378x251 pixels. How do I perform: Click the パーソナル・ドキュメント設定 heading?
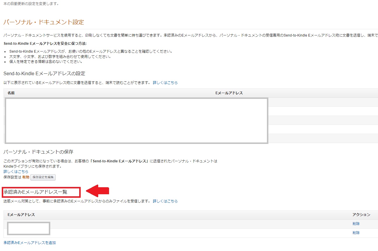point(44,22)
